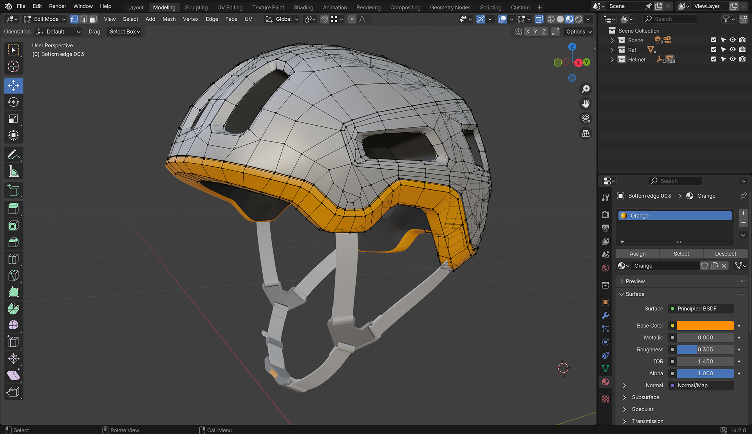Click the Assign material button
This screenshot has width=752, height=434.
(637, 254)
